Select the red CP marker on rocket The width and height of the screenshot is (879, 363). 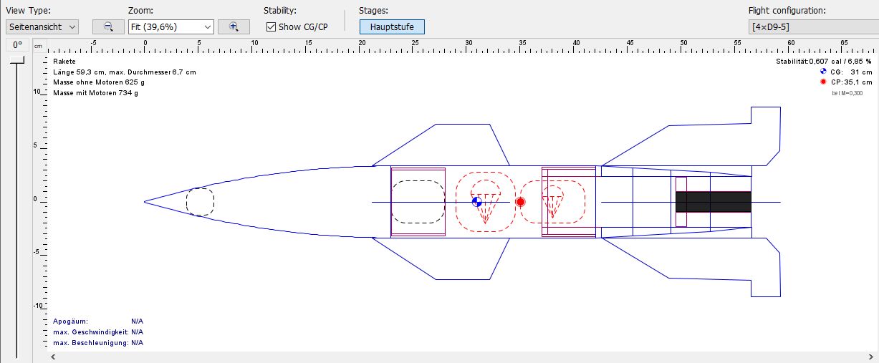(x=521, y=202)
